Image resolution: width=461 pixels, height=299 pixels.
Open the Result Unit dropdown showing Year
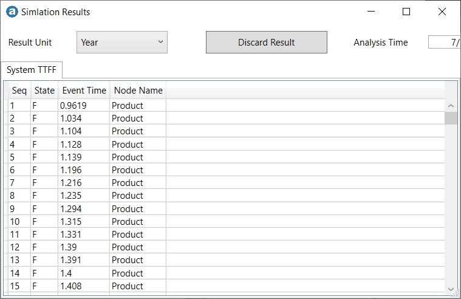[122, 43]
